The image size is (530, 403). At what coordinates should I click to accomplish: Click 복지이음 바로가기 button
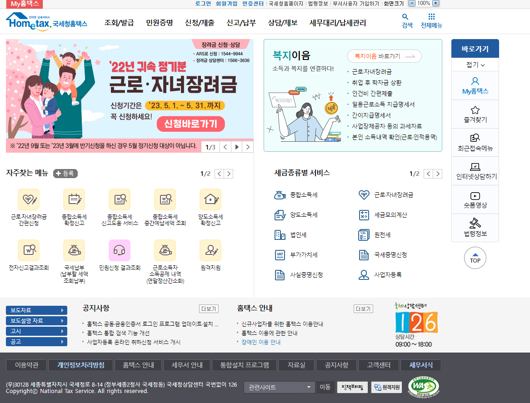[384, 56]
